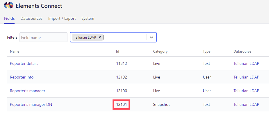Focus the Field name filter input
Screen dimensions: 269x123
[x=43, y=37]
